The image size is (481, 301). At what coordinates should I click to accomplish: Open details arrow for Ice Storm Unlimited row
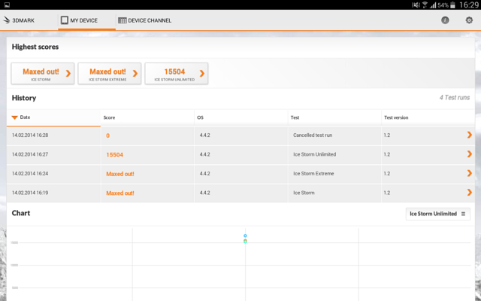coord(469,154)
